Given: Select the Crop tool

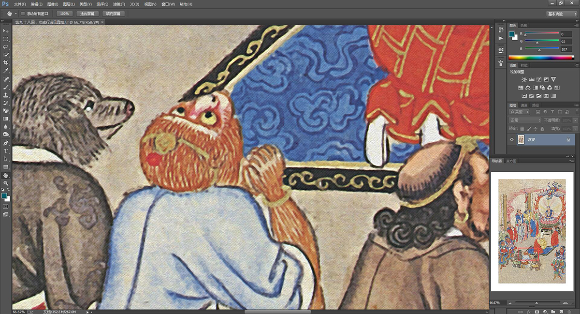Looking at the screenshot, I should coord(6,63).
